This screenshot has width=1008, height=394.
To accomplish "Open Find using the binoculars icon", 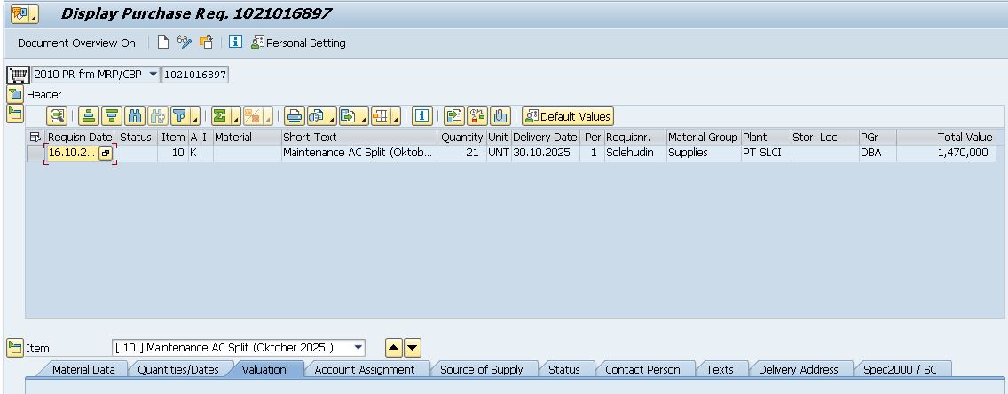I will tap(134, 116).
